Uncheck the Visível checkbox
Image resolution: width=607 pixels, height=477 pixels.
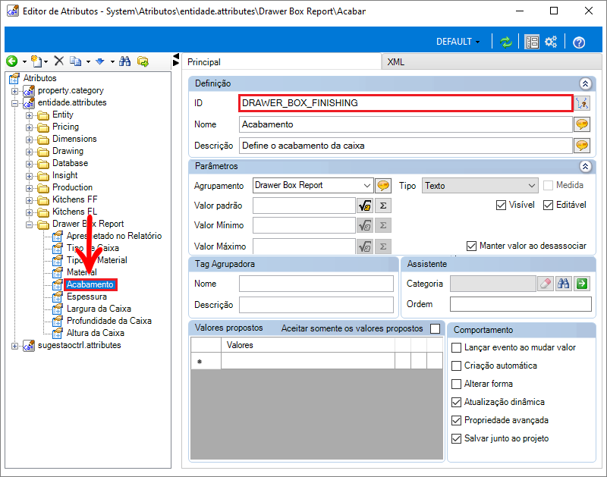pos(501,205)
